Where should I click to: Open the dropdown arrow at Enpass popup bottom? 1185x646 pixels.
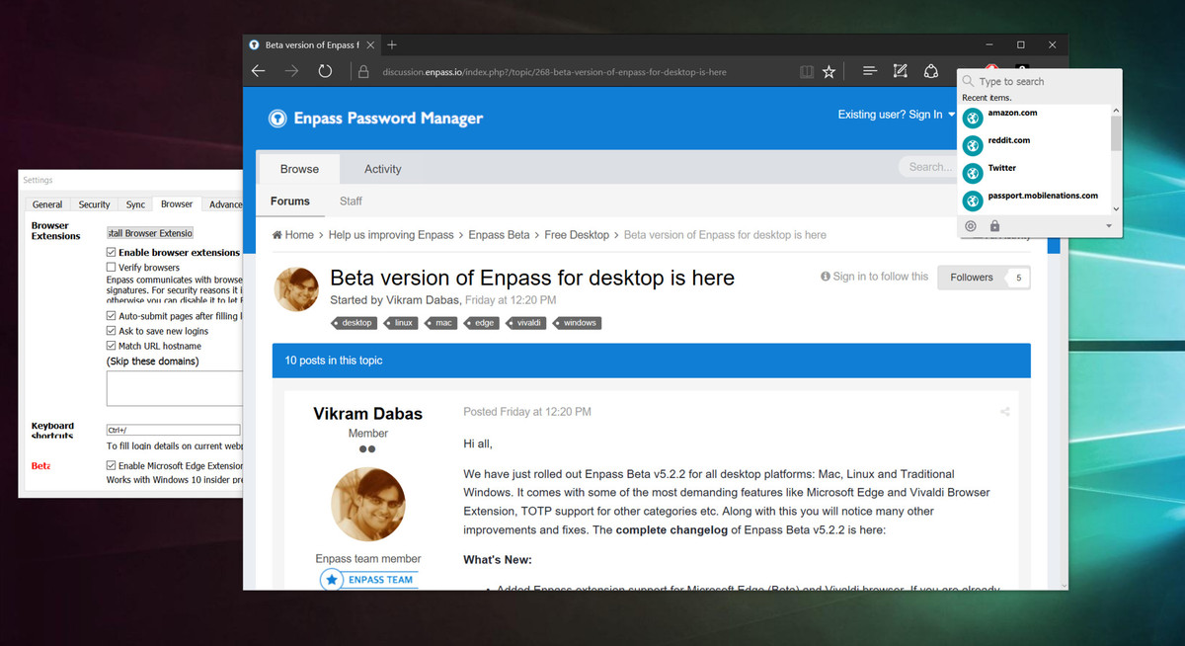coord(1109,226)
